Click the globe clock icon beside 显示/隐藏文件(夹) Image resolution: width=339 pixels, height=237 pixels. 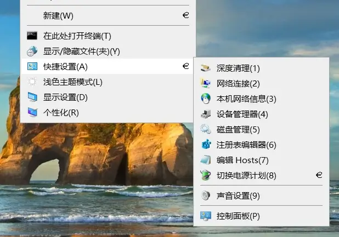32,51
